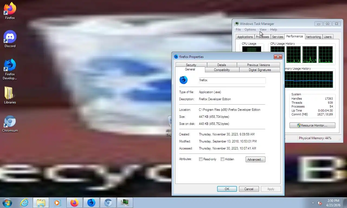Click the last CPU Usage History graph
This screenshot has width=347, height=208.
pyautogui.click(x=325, y=54)
